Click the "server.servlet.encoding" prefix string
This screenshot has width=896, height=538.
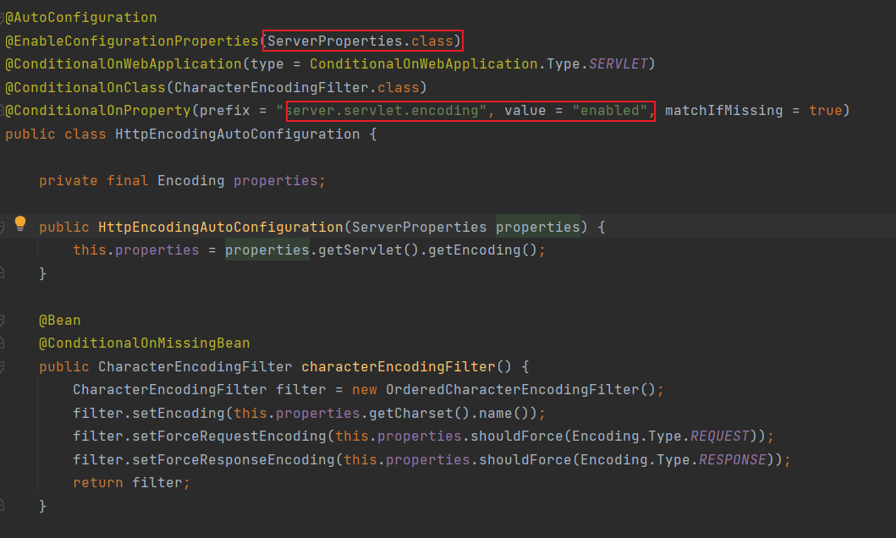(381, 111)
